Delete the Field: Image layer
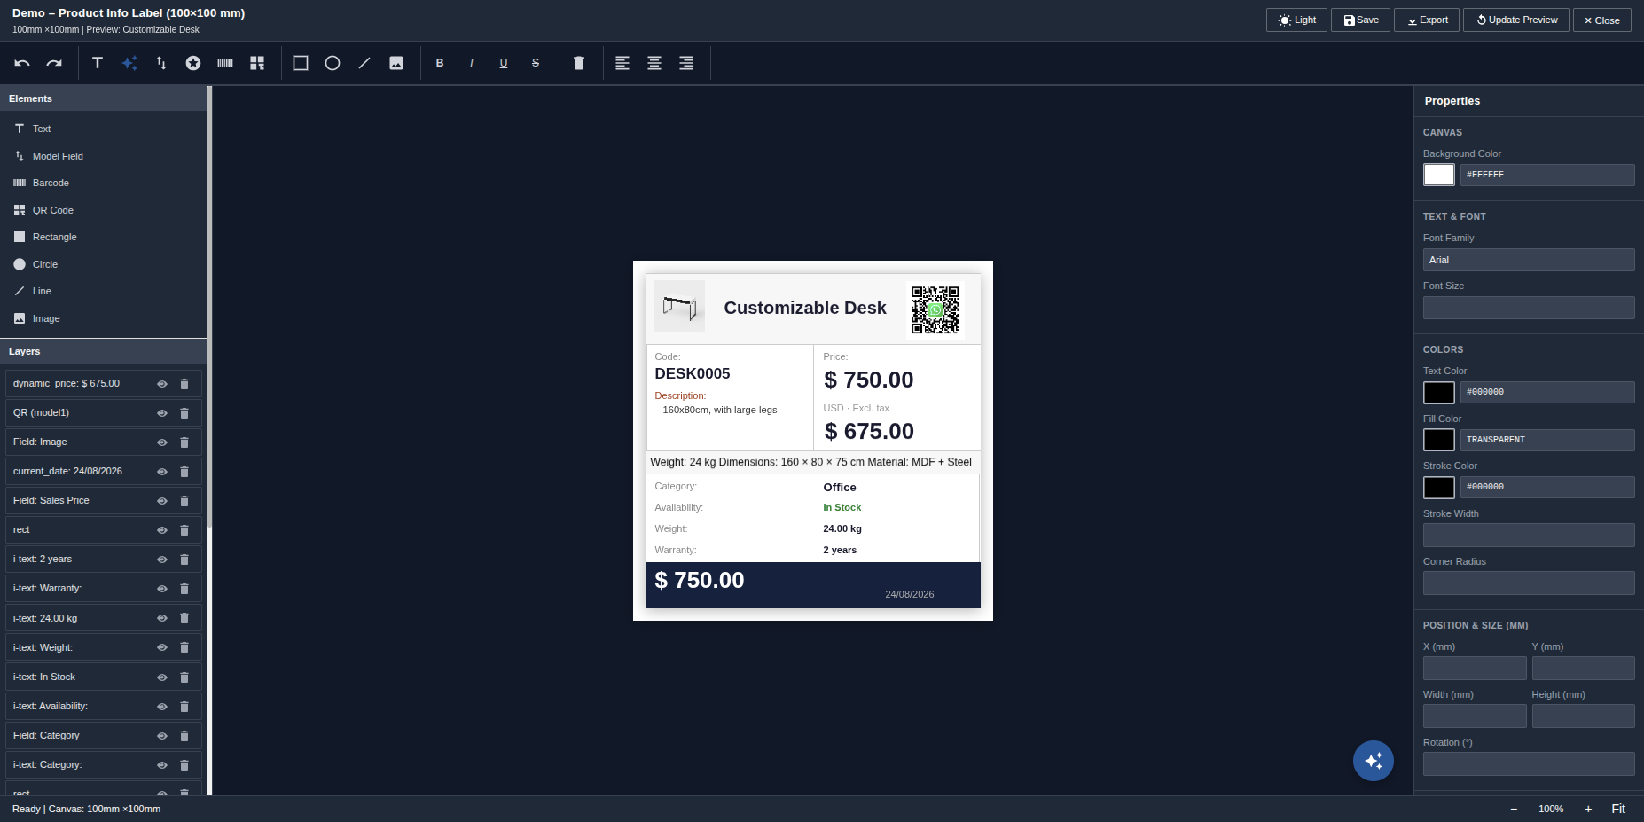Viewport: 1644px width, 822px height. coord(184,442)
